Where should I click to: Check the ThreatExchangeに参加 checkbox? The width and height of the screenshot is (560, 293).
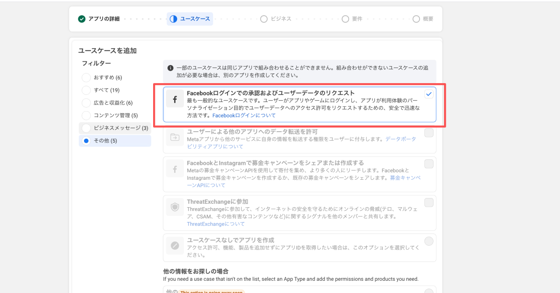pyautogui.click(x=429, y=202)
